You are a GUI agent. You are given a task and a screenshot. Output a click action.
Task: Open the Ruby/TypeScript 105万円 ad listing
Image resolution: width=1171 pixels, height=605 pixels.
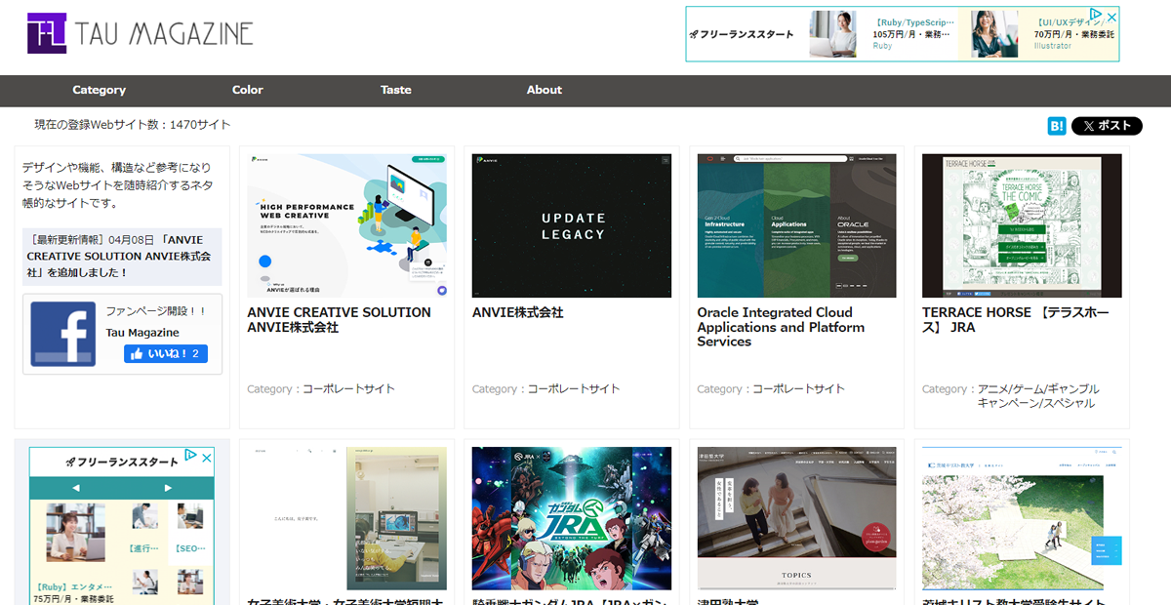point(911,34)
